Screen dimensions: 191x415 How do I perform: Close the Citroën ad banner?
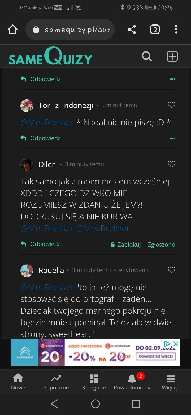point(176,344)
